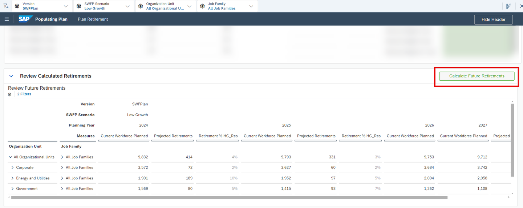The image size is (523, 208).
Task: Click the table's vertical scrollbar
Action: coord(512,140)
